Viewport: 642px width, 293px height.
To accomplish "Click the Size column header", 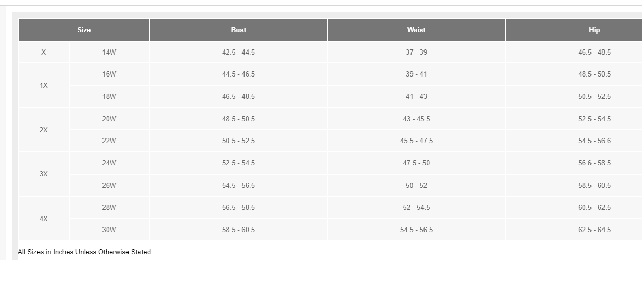I will pyautogui.click(x=84, y=30).
